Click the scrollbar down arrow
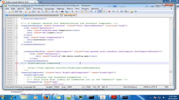Image resolution: width=179 pixels, height=100 pixels. (171, 83)
